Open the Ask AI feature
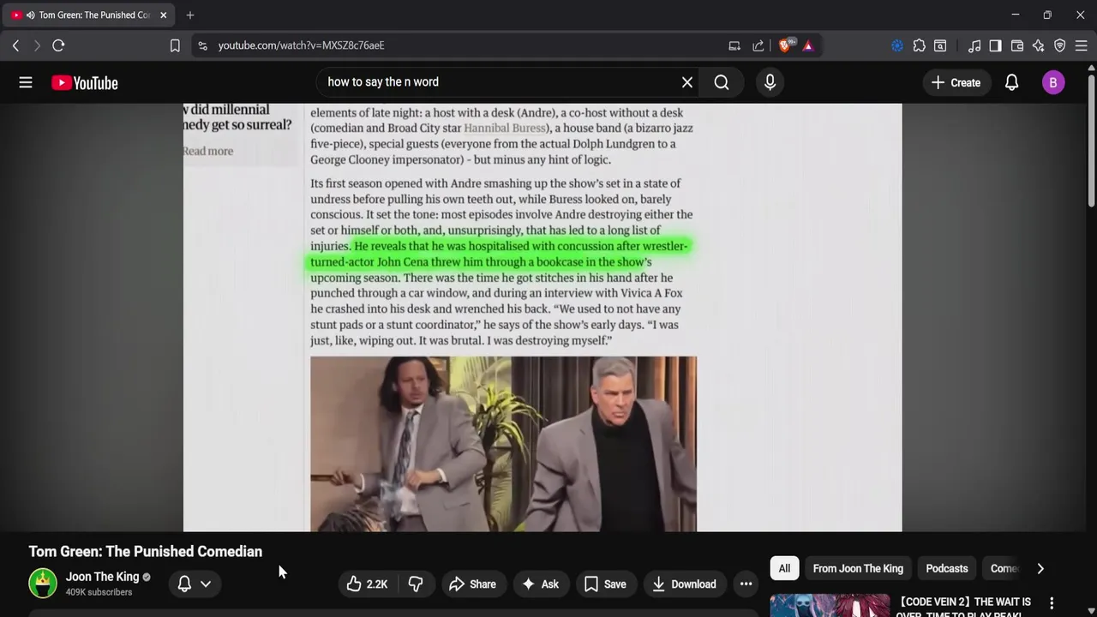 pos(540,584)
